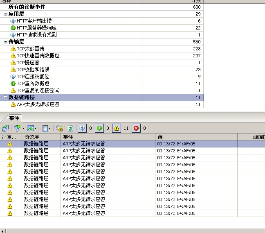Click the warning icon beside TCP校验和错误
Image resolution: width=265 pixels, height=233 pixels.
point(13,70)
